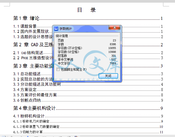Select the 字符数(计空格) value 10998
This screenshot has height=137, width=175.
(112, 52)
